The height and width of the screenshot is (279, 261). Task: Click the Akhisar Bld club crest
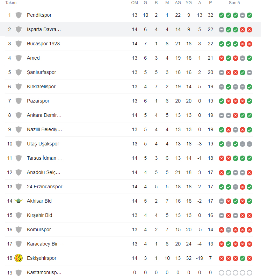[x=19, y=201]
